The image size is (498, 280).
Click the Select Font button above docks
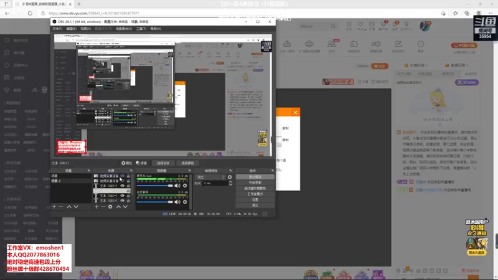click(163, 163)
